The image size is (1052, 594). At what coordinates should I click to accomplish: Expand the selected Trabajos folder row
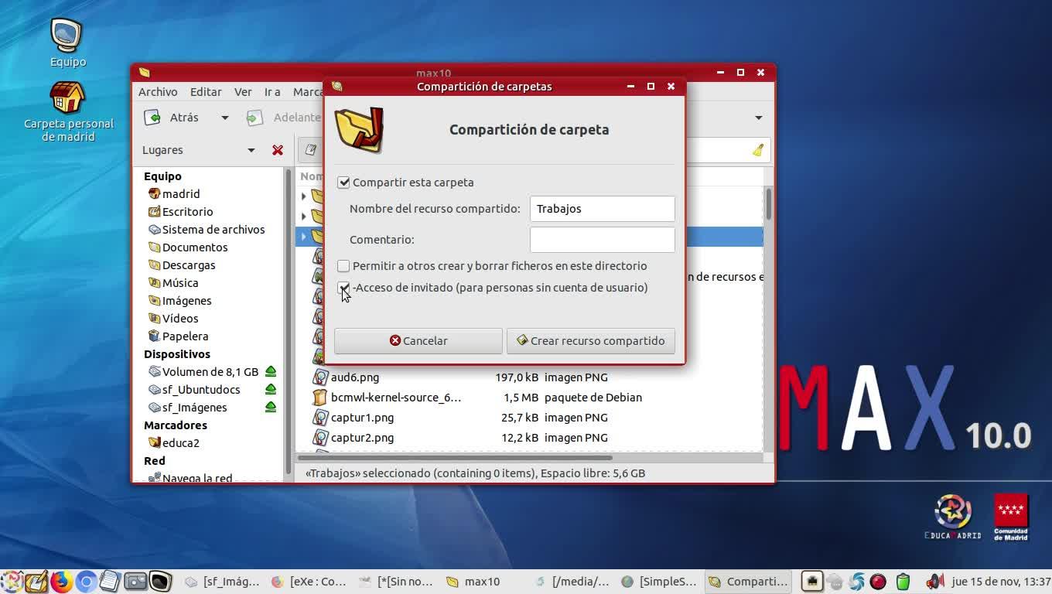coord(304,237)
